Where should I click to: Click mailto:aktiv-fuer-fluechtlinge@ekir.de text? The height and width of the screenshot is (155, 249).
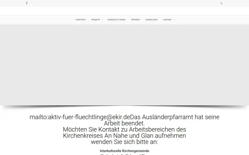pyautogui.click(x=80, y=117)
